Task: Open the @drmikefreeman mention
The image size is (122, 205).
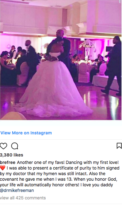Action: pyautogui.click(x=17, y=190)
